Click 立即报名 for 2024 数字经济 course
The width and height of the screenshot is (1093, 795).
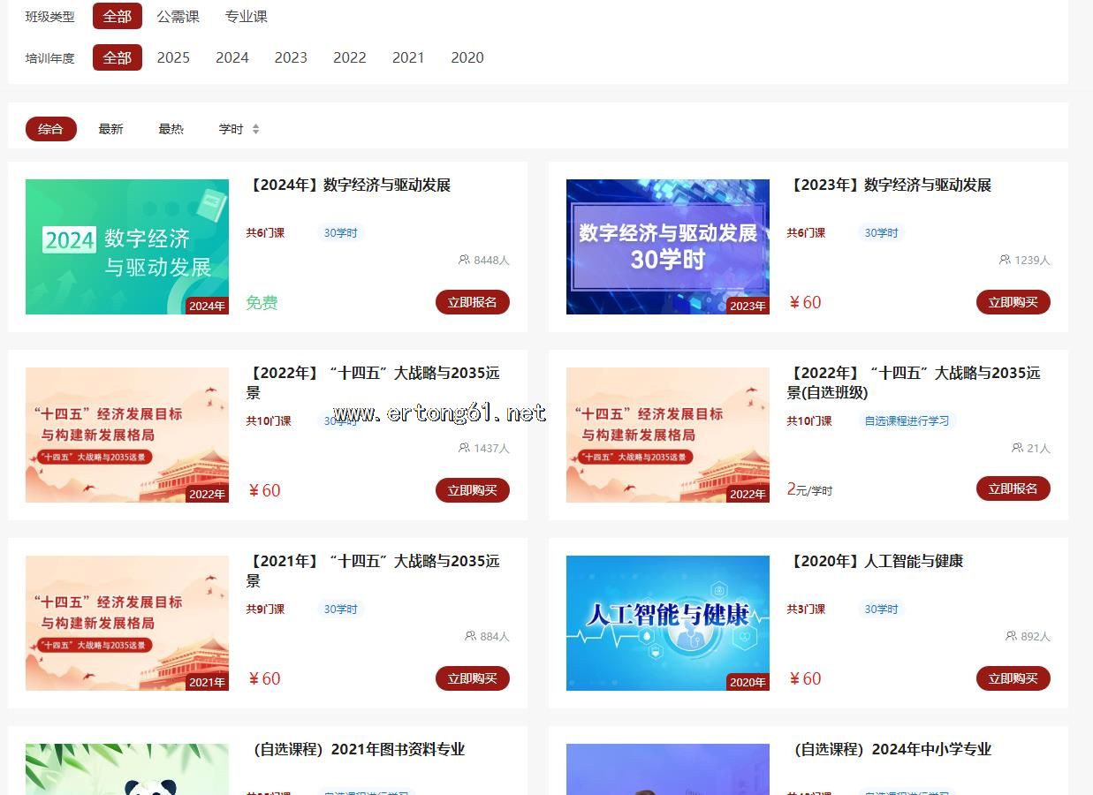click(x=472, y=302)
